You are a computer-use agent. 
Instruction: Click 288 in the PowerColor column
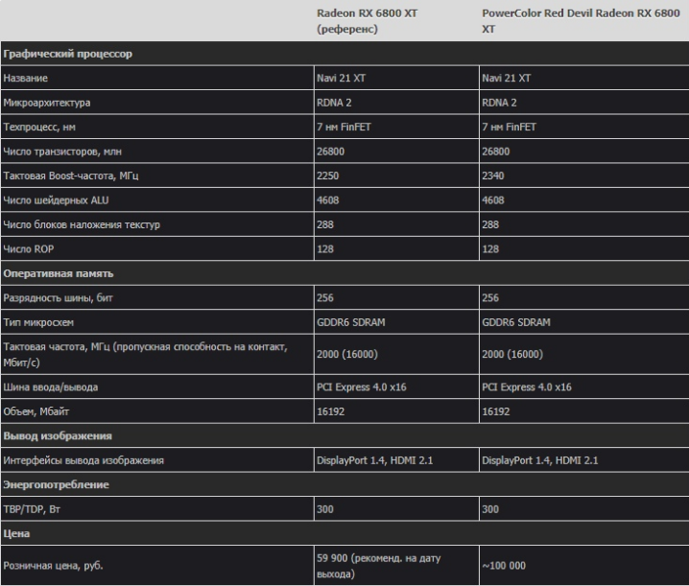click(490, 225)
